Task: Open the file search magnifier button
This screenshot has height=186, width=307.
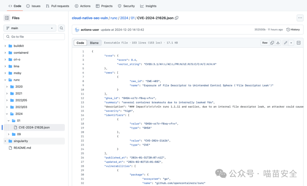Action: (x=61, y=28)
